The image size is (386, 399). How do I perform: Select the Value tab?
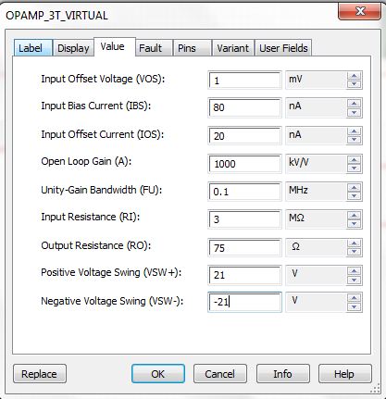point(115,46)
